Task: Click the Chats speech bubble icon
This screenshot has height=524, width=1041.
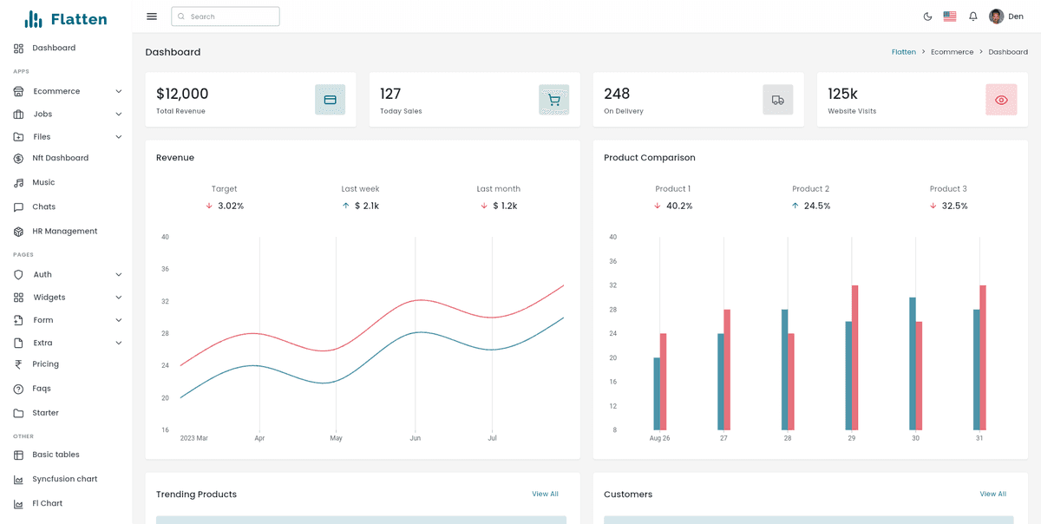Action: click(x=19, y=206)
